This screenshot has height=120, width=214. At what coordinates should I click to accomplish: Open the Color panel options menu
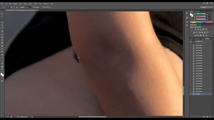[x=213, y=12]
